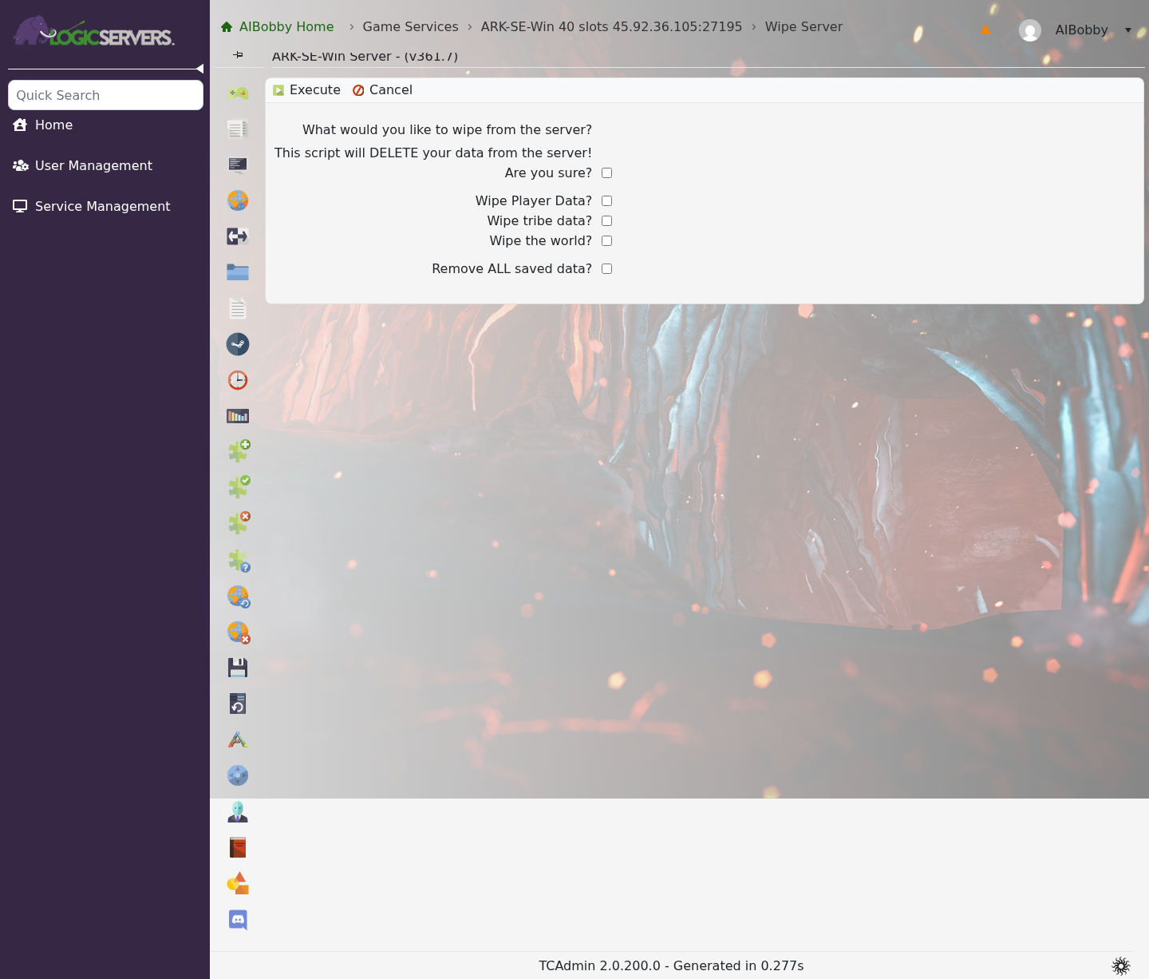
Task: Click the server restore arrow icon
Action: (x=238, y=704)
